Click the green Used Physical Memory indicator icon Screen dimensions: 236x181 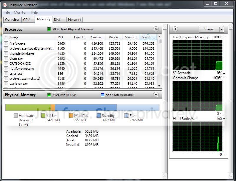click(x=49, y=29)
